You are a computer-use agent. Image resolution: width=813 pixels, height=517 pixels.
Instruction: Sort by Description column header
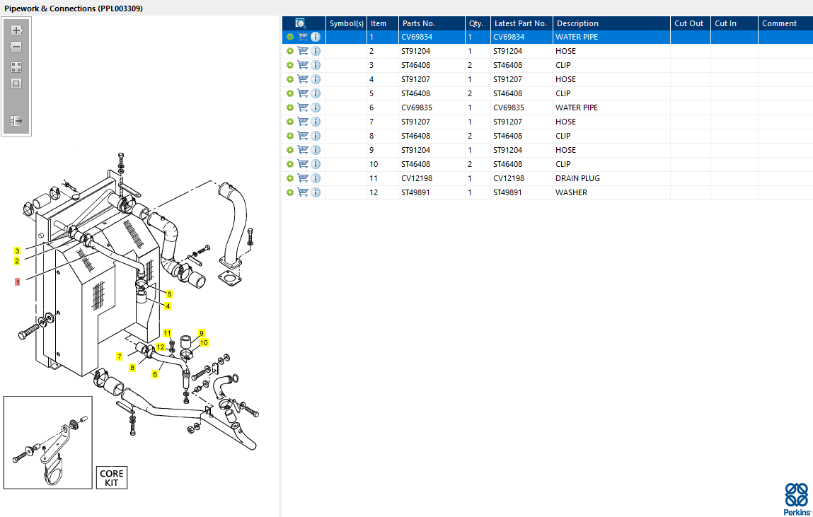611,23
